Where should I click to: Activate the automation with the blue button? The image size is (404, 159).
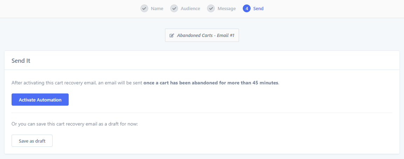pyautogui.click(x=40, y=99)
